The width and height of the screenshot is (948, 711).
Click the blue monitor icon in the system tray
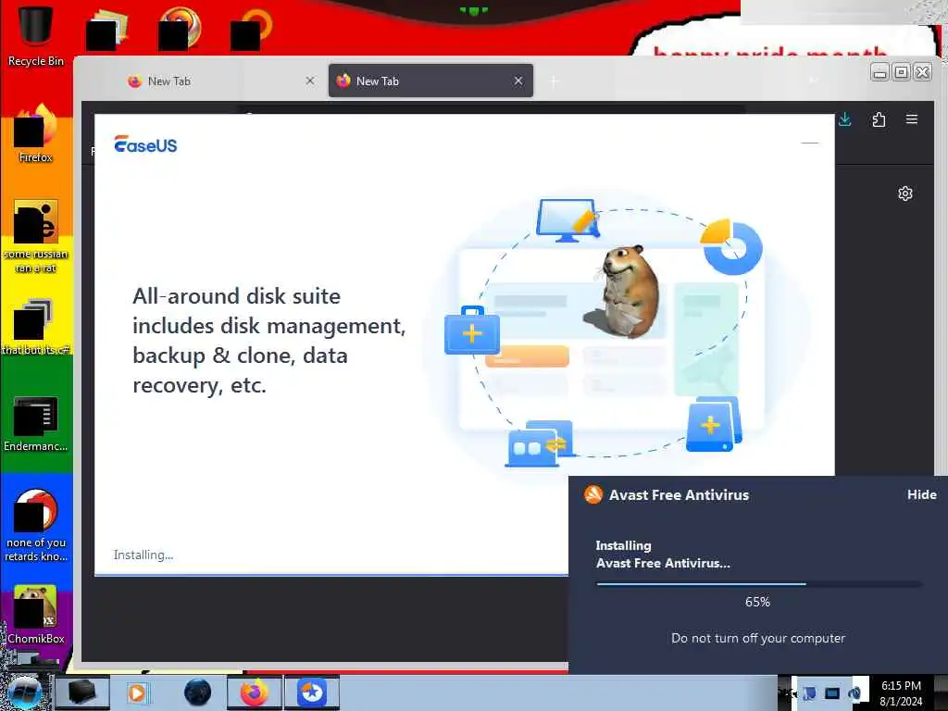832,693
